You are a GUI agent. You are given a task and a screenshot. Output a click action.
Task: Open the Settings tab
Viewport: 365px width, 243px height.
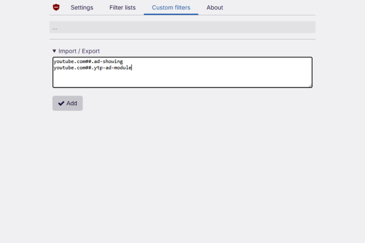[82, 7]
